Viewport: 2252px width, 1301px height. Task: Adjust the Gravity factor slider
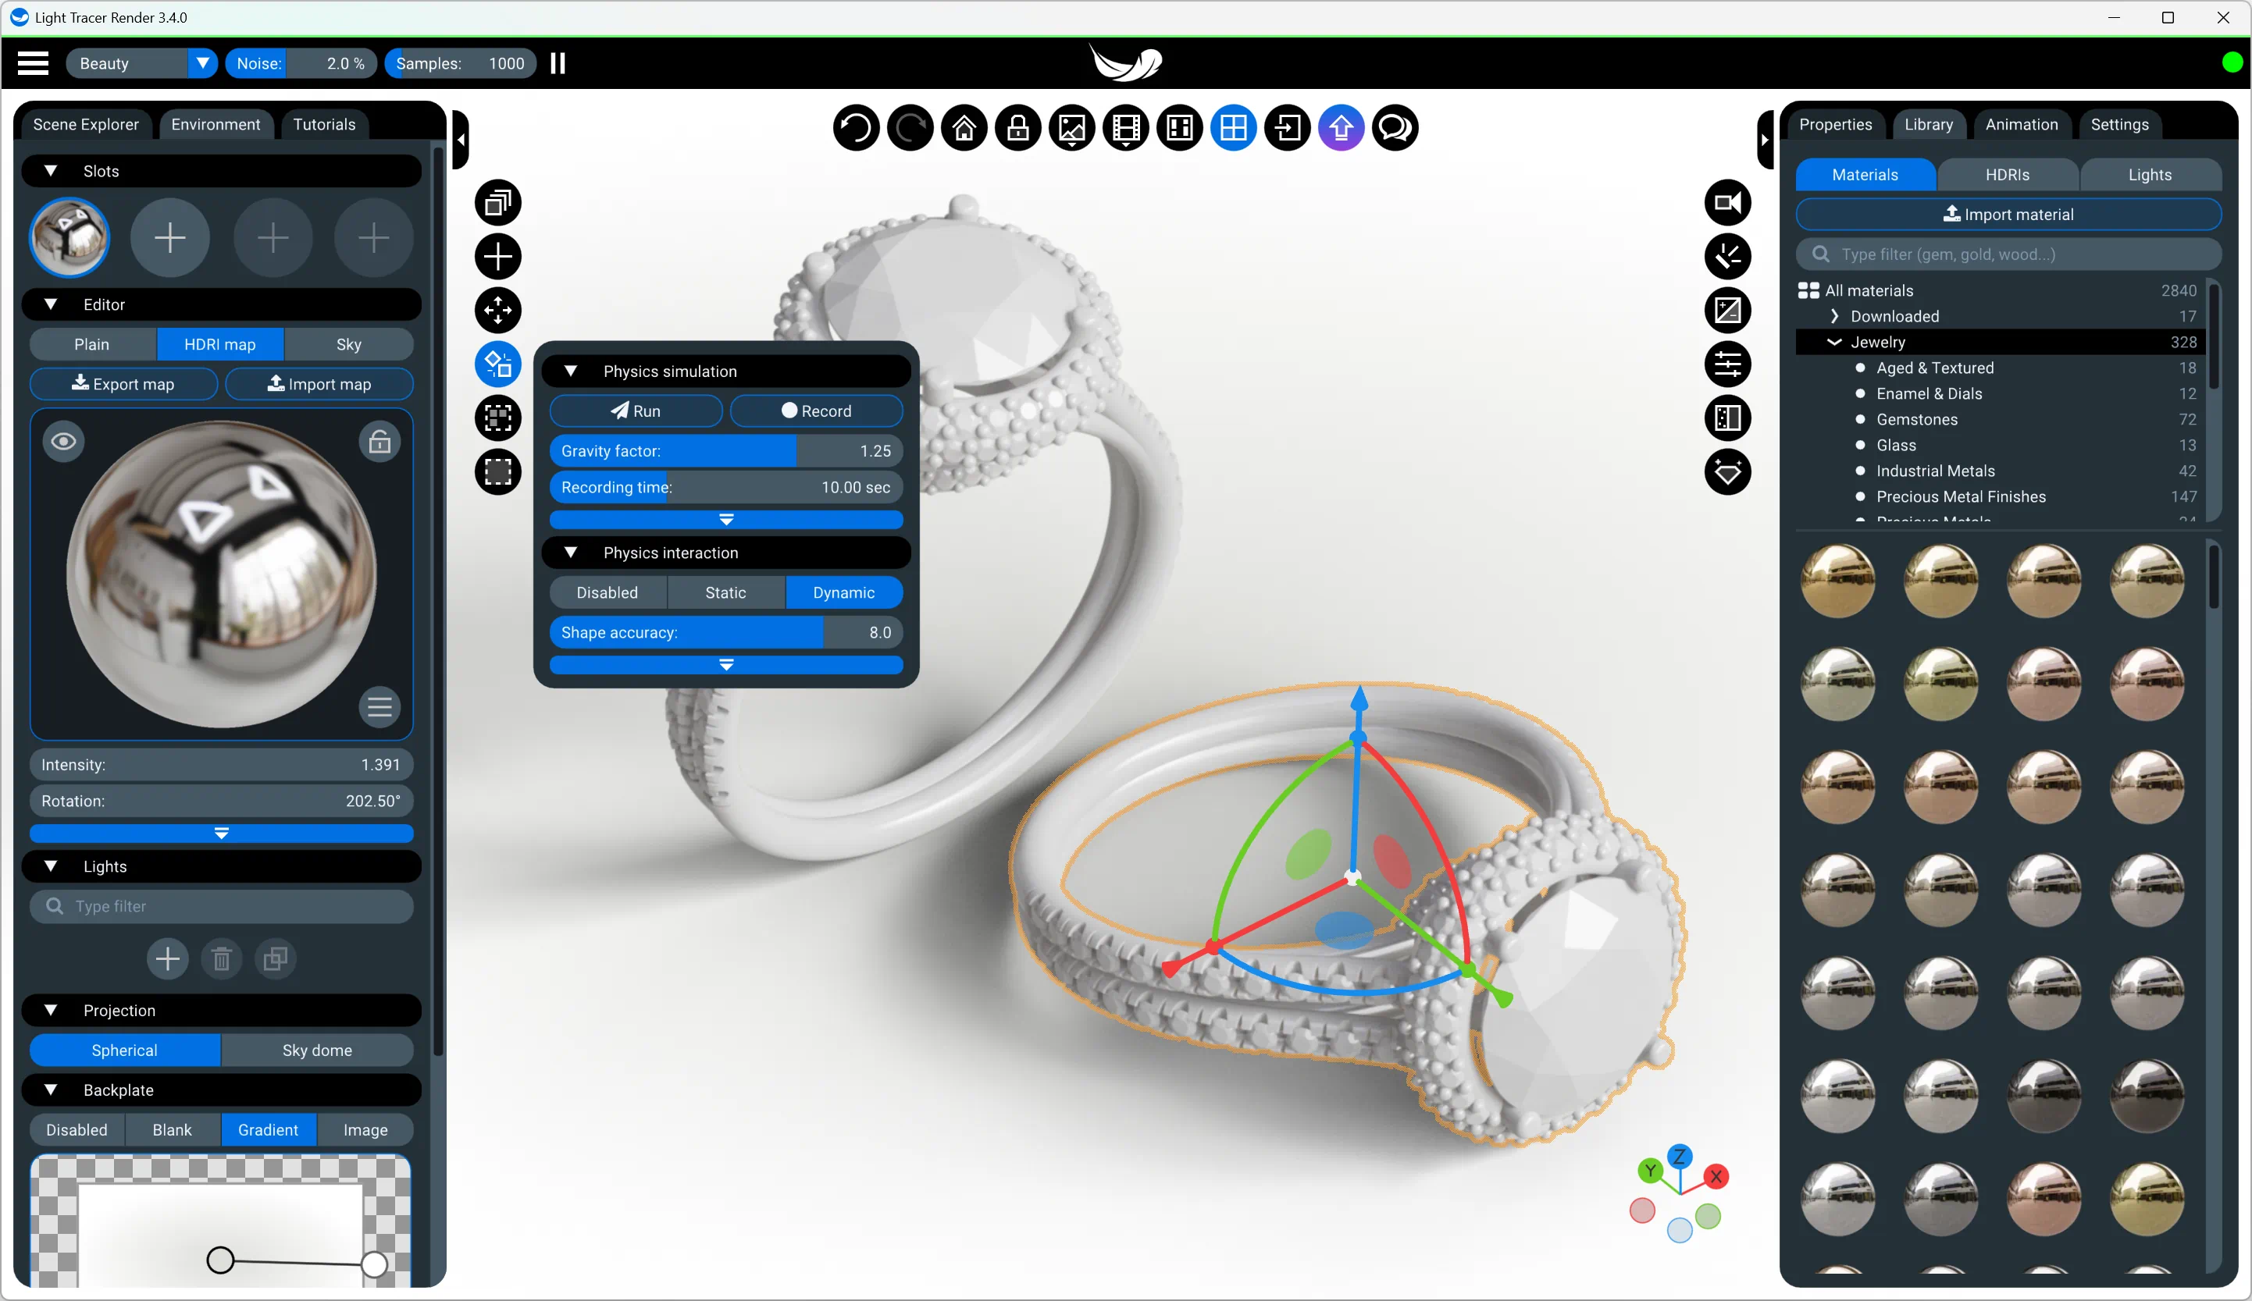pos(725,451)
